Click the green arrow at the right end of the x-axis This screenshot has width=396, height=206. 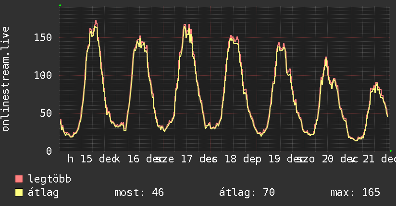(391, 151)
